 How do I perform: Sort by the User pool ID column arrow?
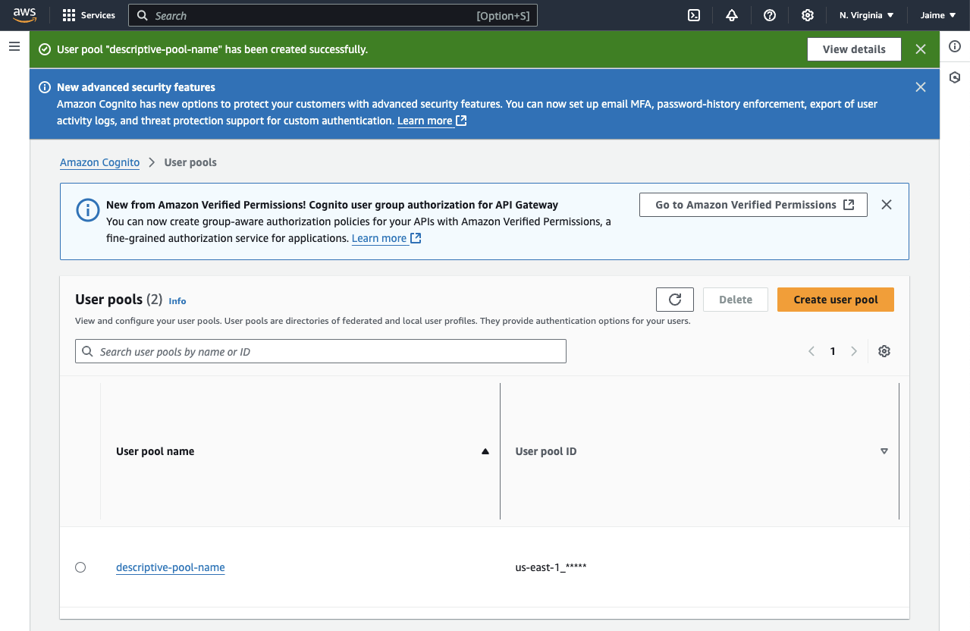(884, 451)
